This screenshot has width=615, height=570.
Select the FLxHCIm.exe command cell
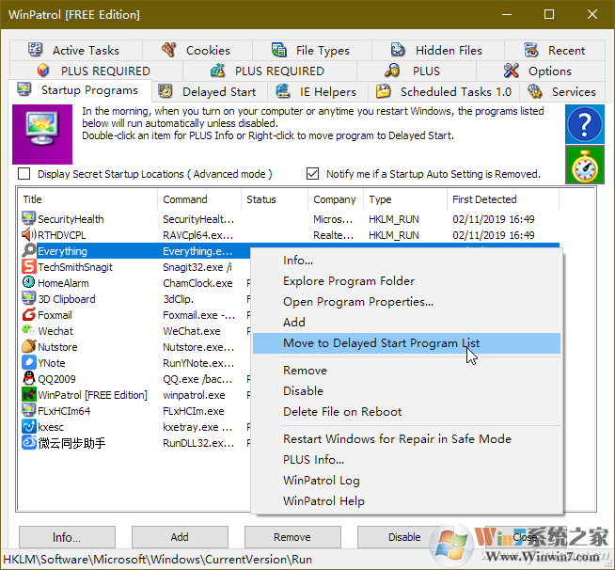coord(194,411)
